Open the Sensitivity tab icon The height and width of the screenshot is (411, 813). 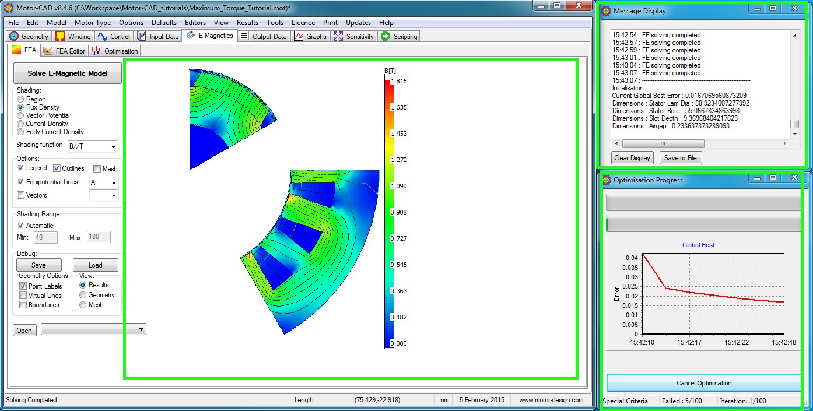pos(338,37)
